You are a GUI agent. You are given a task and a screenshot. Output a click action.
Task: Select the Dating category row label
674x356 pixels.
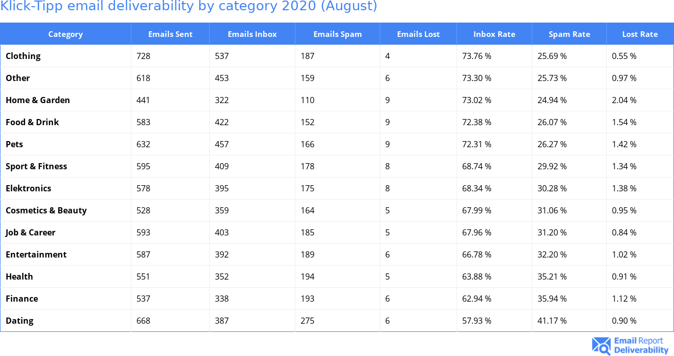(19, 321)
